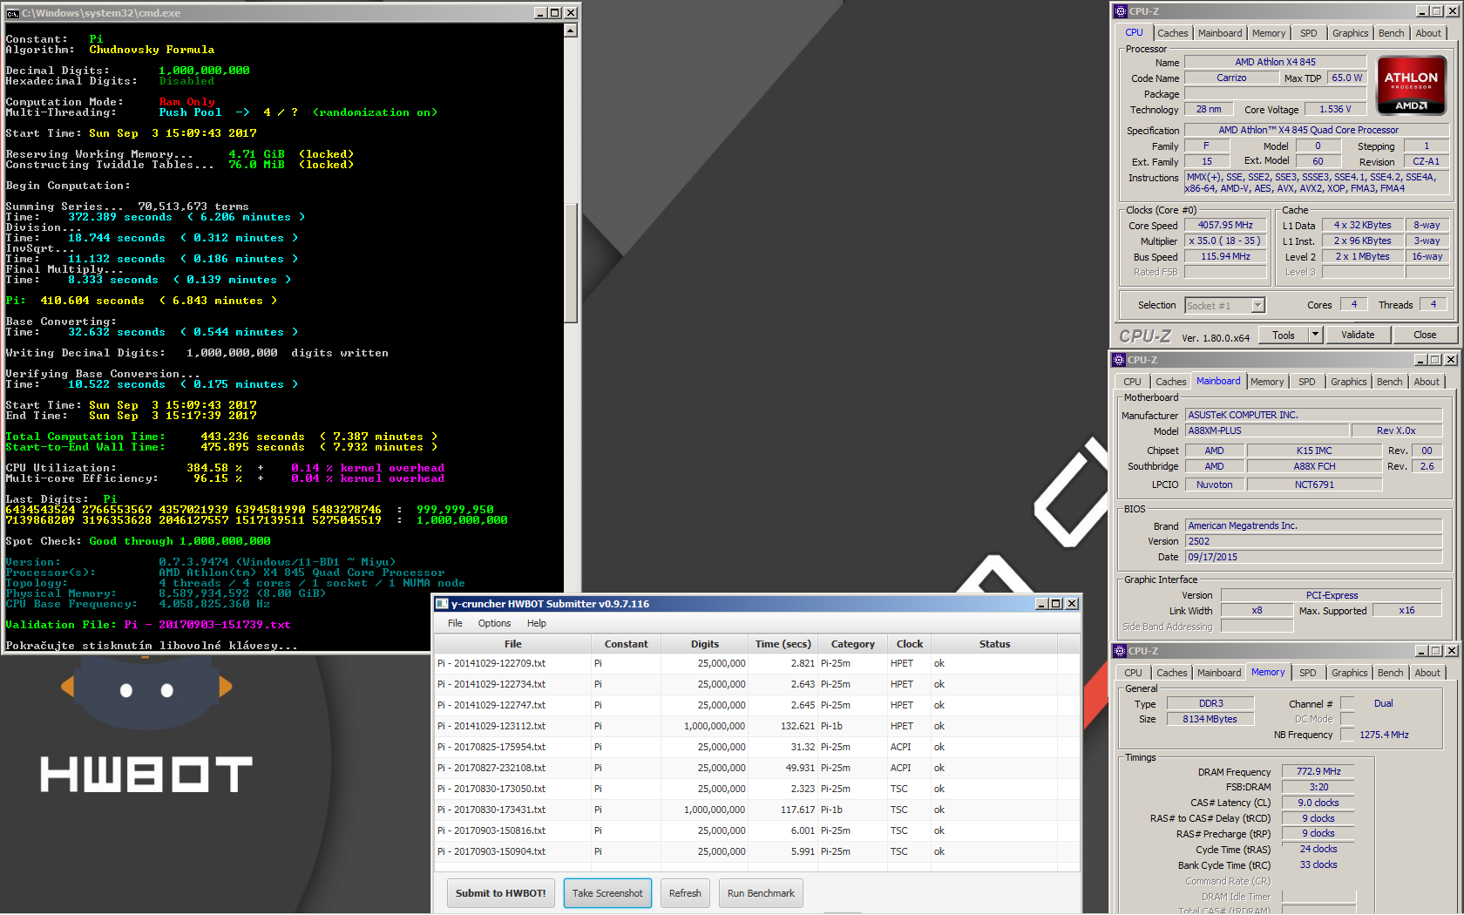This screenshot has height=915, width=1464.
Task: Switch to Memory tab in top CPU-Z window
Action: pos(1269,33)
